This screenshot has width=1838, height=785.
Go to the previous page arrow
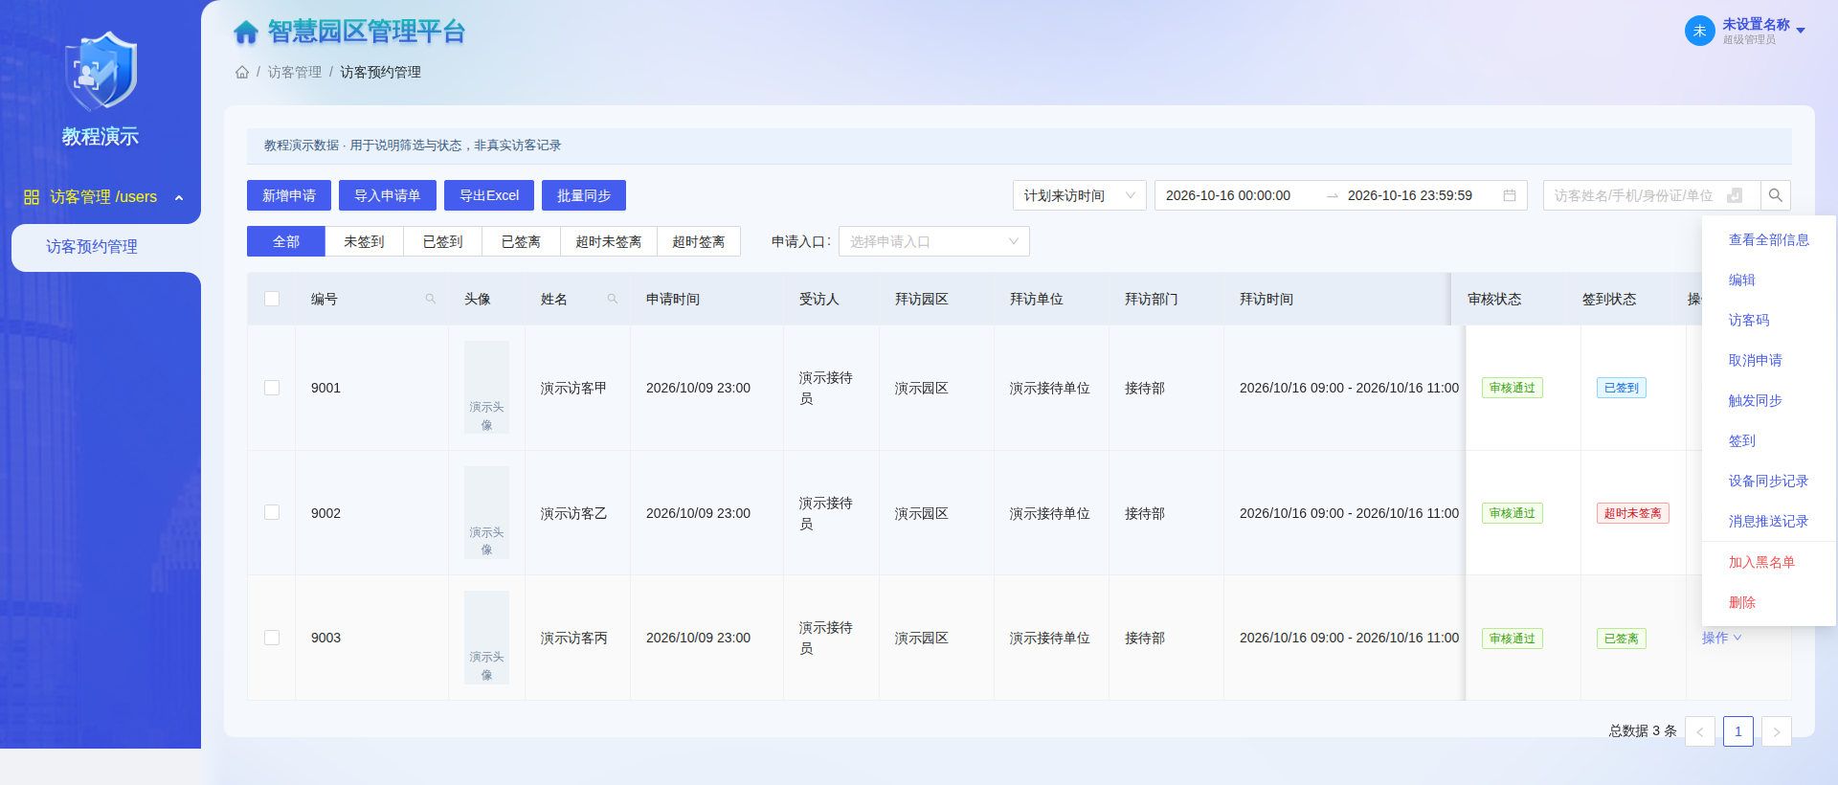point(1700,731)
